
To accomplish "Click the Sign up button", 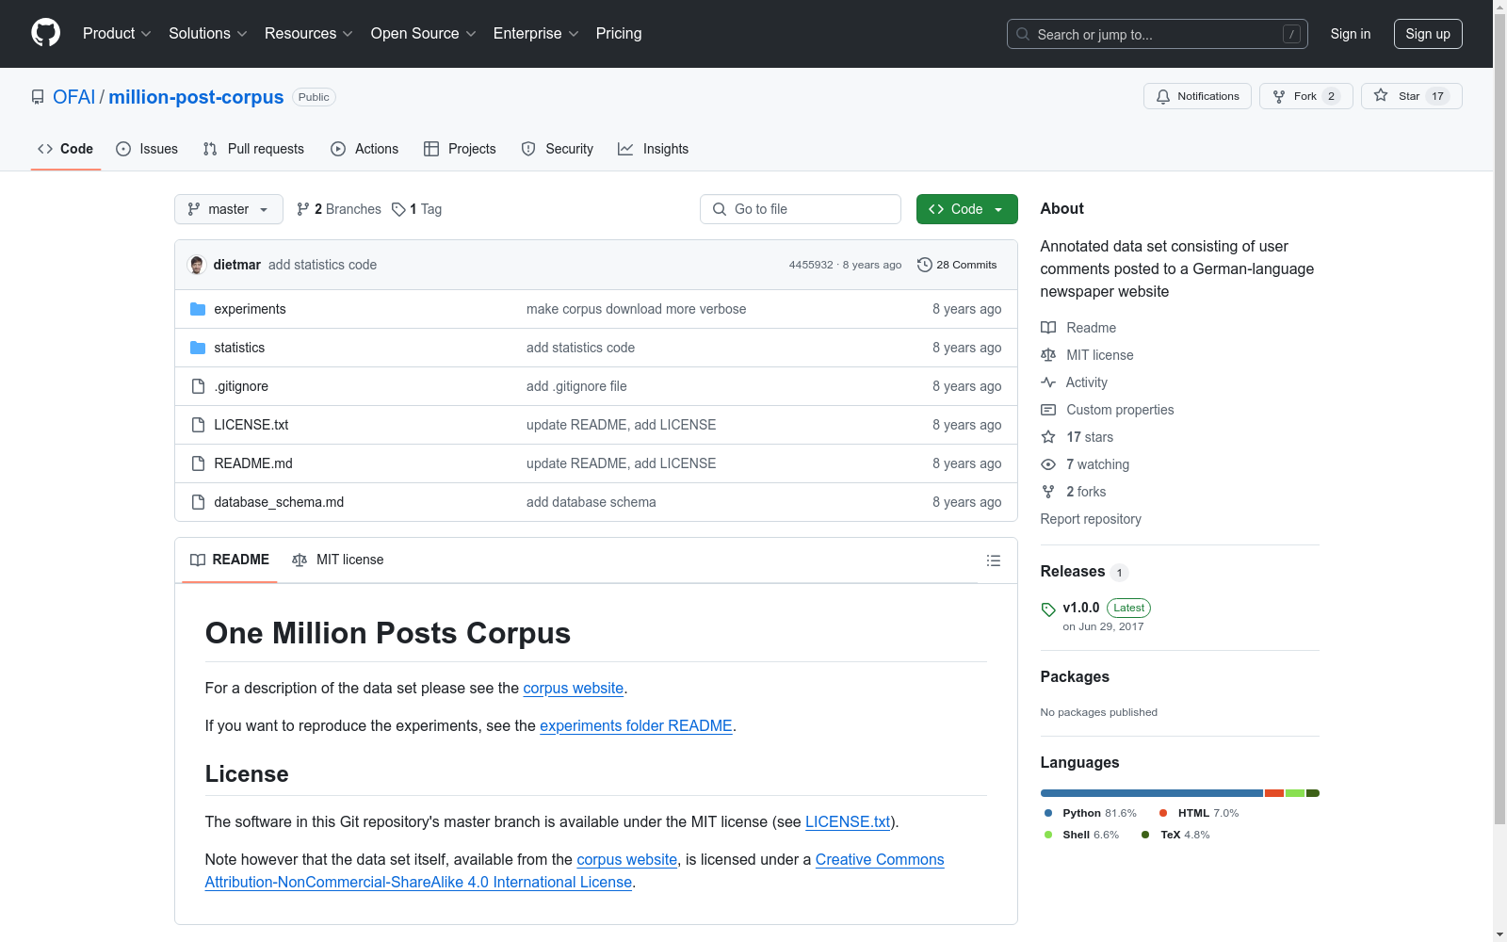I will pyautogui.click(x=1428, y=34).
